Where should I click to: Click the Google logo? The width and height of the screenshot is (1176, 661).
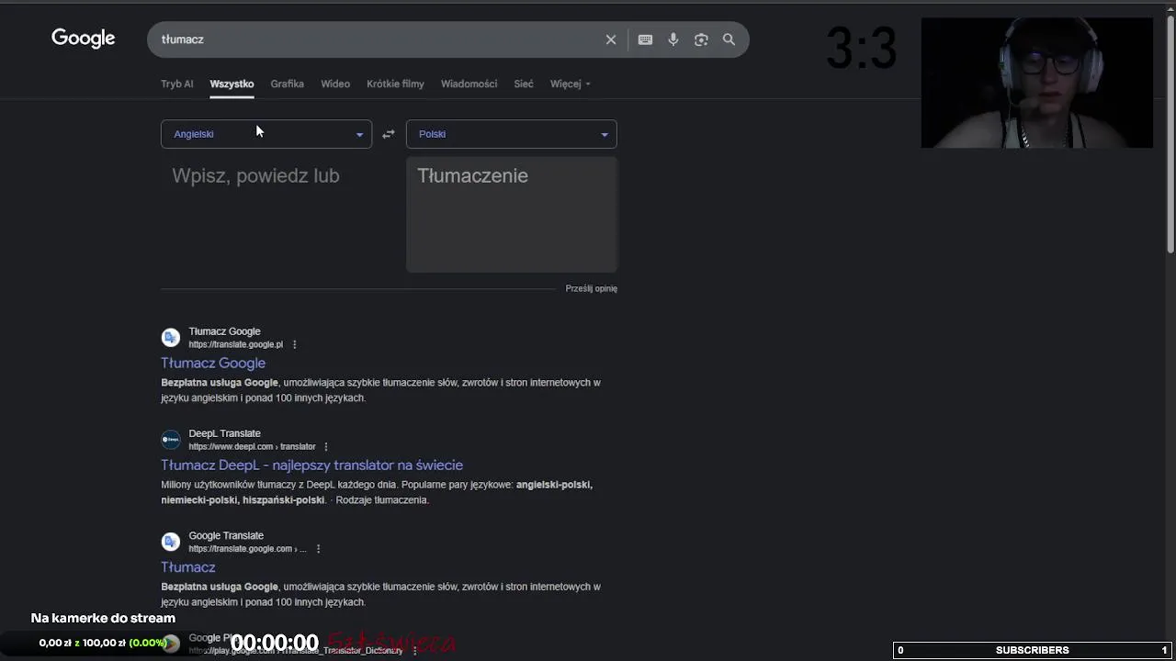pos(83,39)
